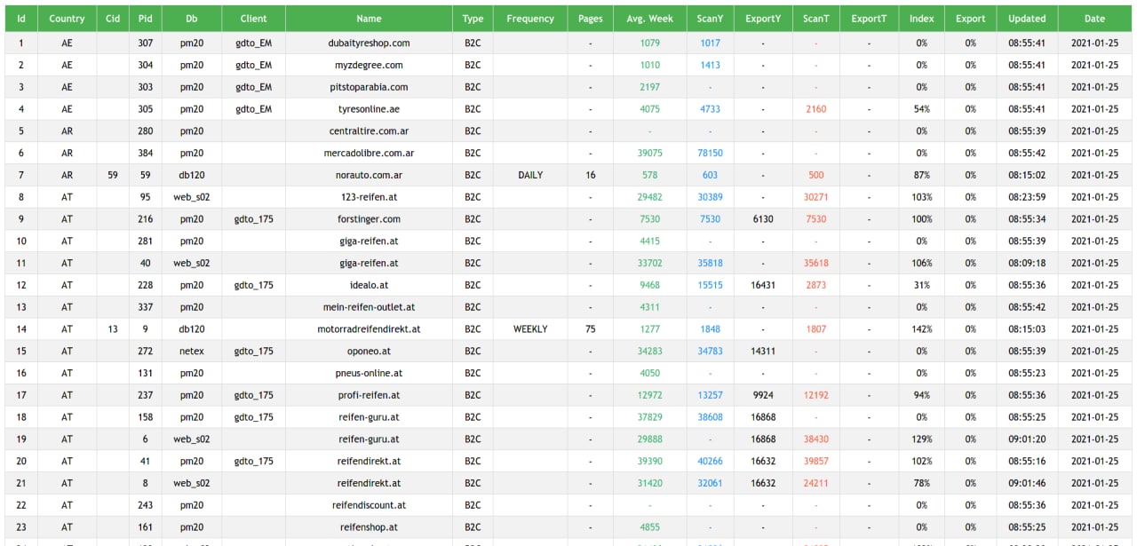1137x546 pixels.
Task: Click the Pages value 75
Action: coord(591,329)
